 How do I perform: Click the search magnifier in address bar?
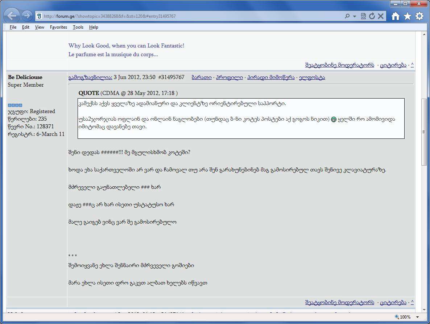click(x=347, y=16)
